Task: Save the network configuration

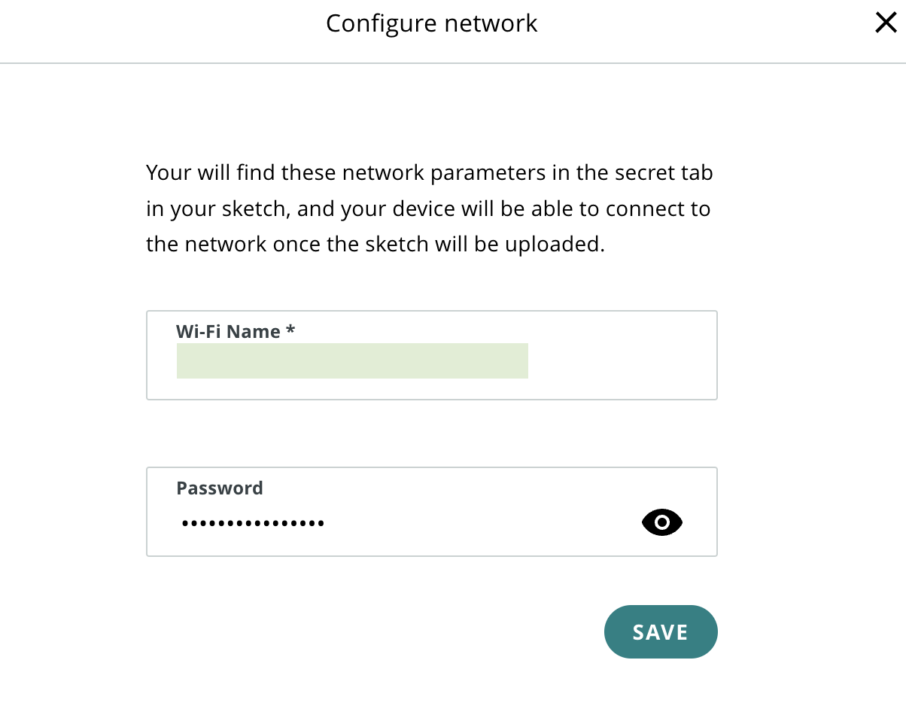Action: tap(661, 632)
